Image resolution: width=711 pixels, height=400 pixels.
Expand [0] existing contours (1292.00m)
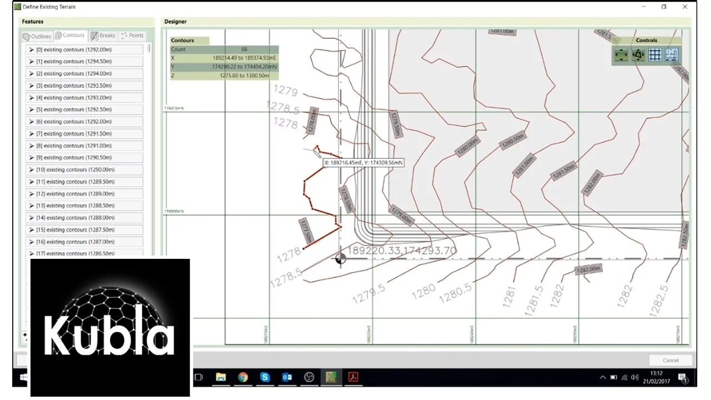[x=31, y=49]
